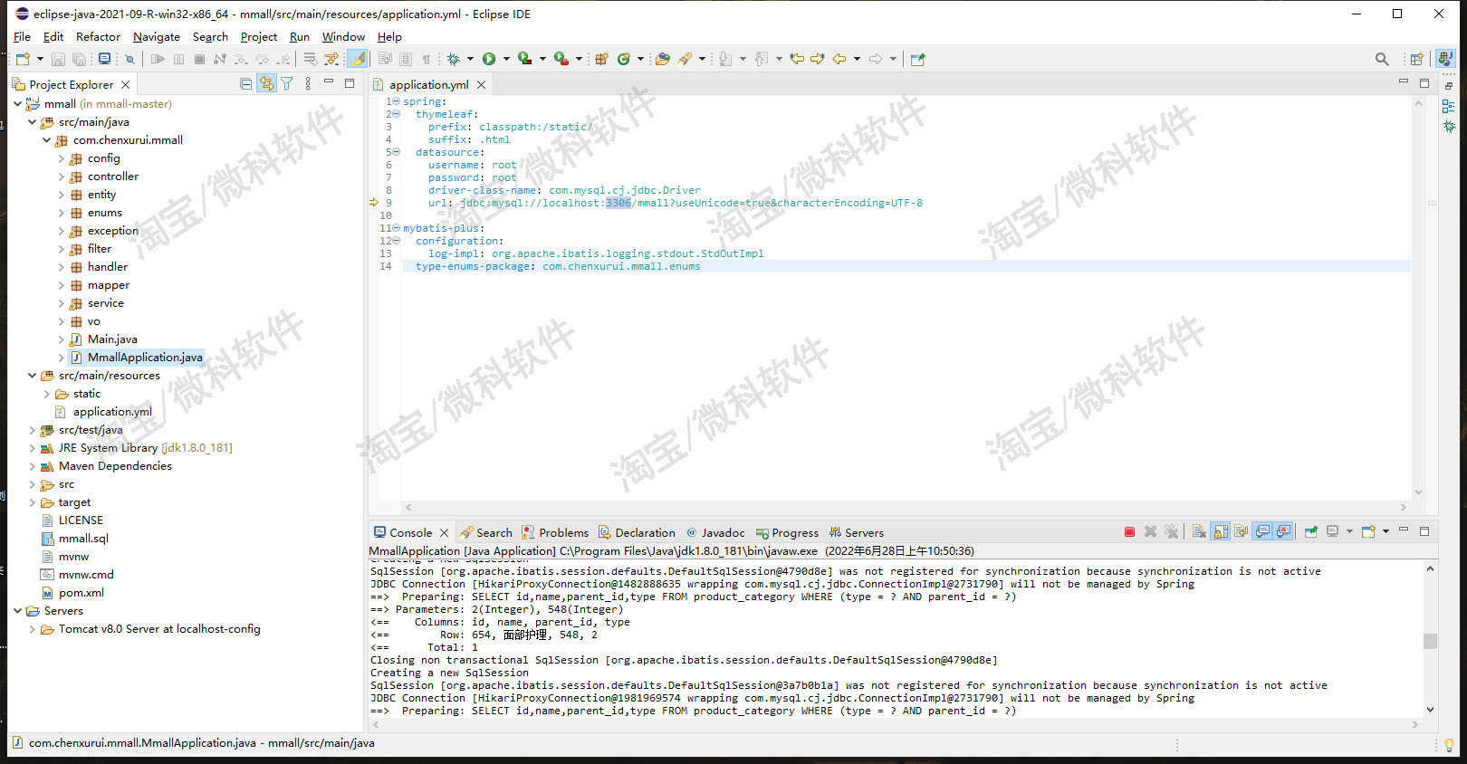Click Clear Console icon
Screen dimensions: 1467x764
click(1199, 532)
